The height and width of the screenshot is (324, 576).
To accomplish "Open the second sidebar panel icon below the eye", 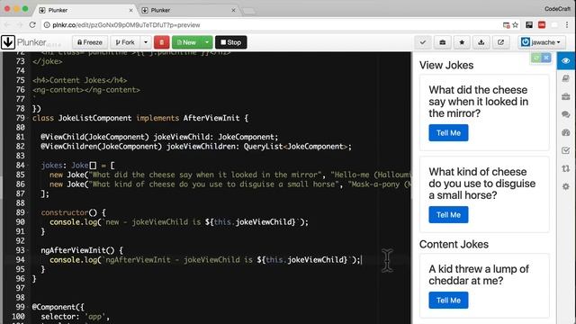I will [x=566, y=78].
